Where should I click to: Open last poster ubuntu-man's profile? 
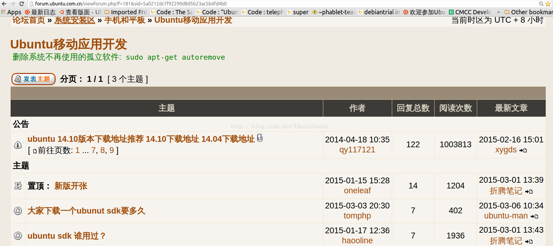[506, 216]
